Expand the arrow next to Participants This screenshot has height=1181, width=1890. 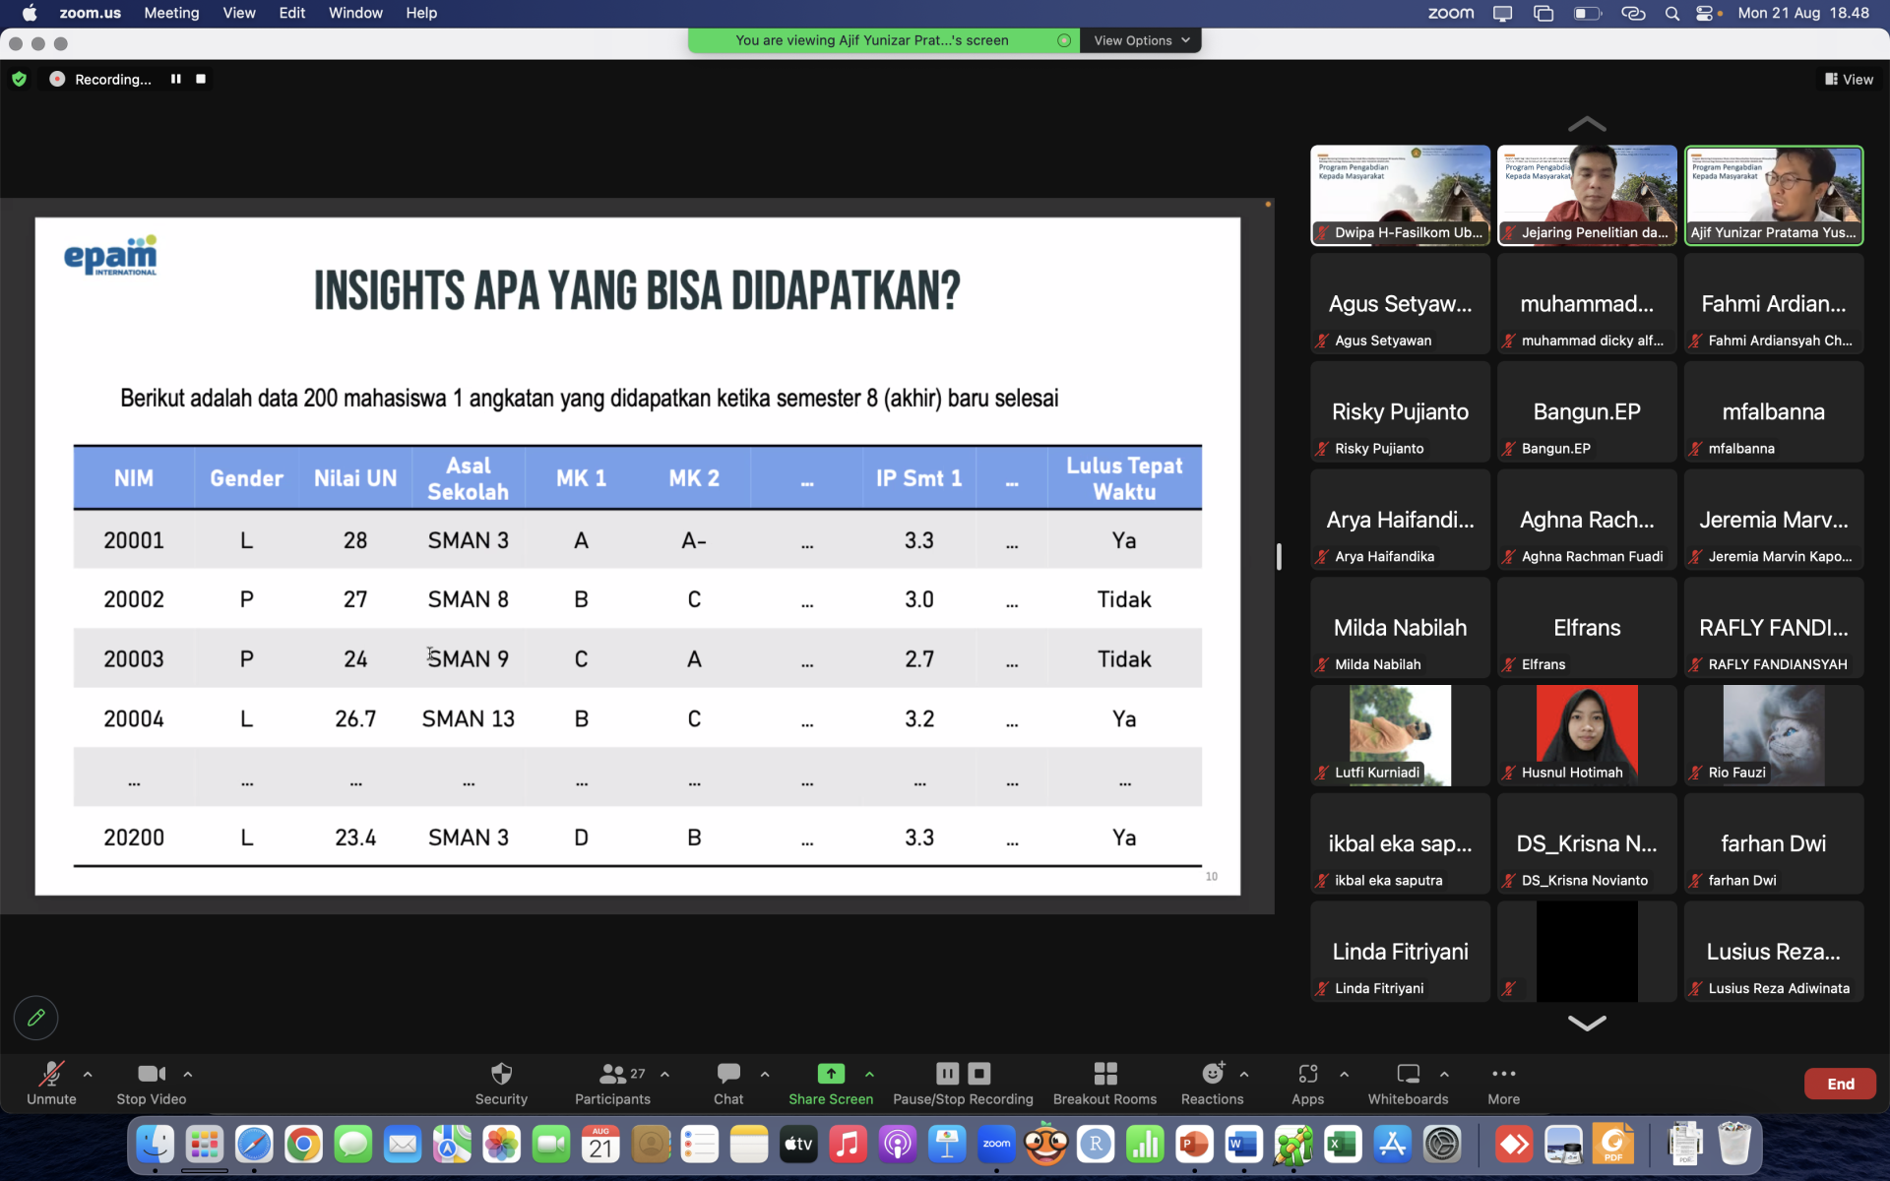coord(665,1074)
